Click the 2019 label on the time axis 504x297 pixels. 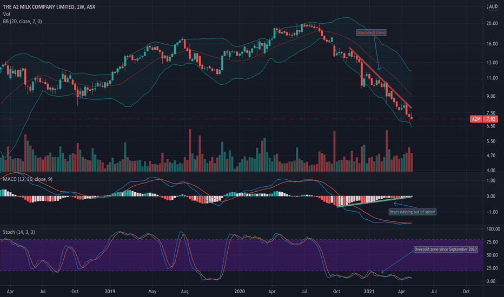pos(110,292)
